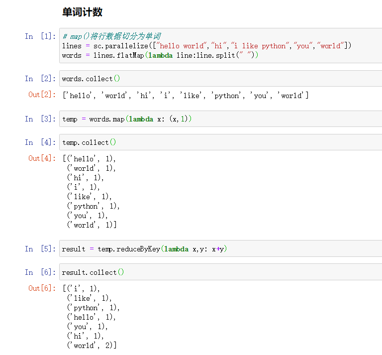The image size is (382, 355).
Task: Click the 单词计数 heading
Action: coord(83,12)
